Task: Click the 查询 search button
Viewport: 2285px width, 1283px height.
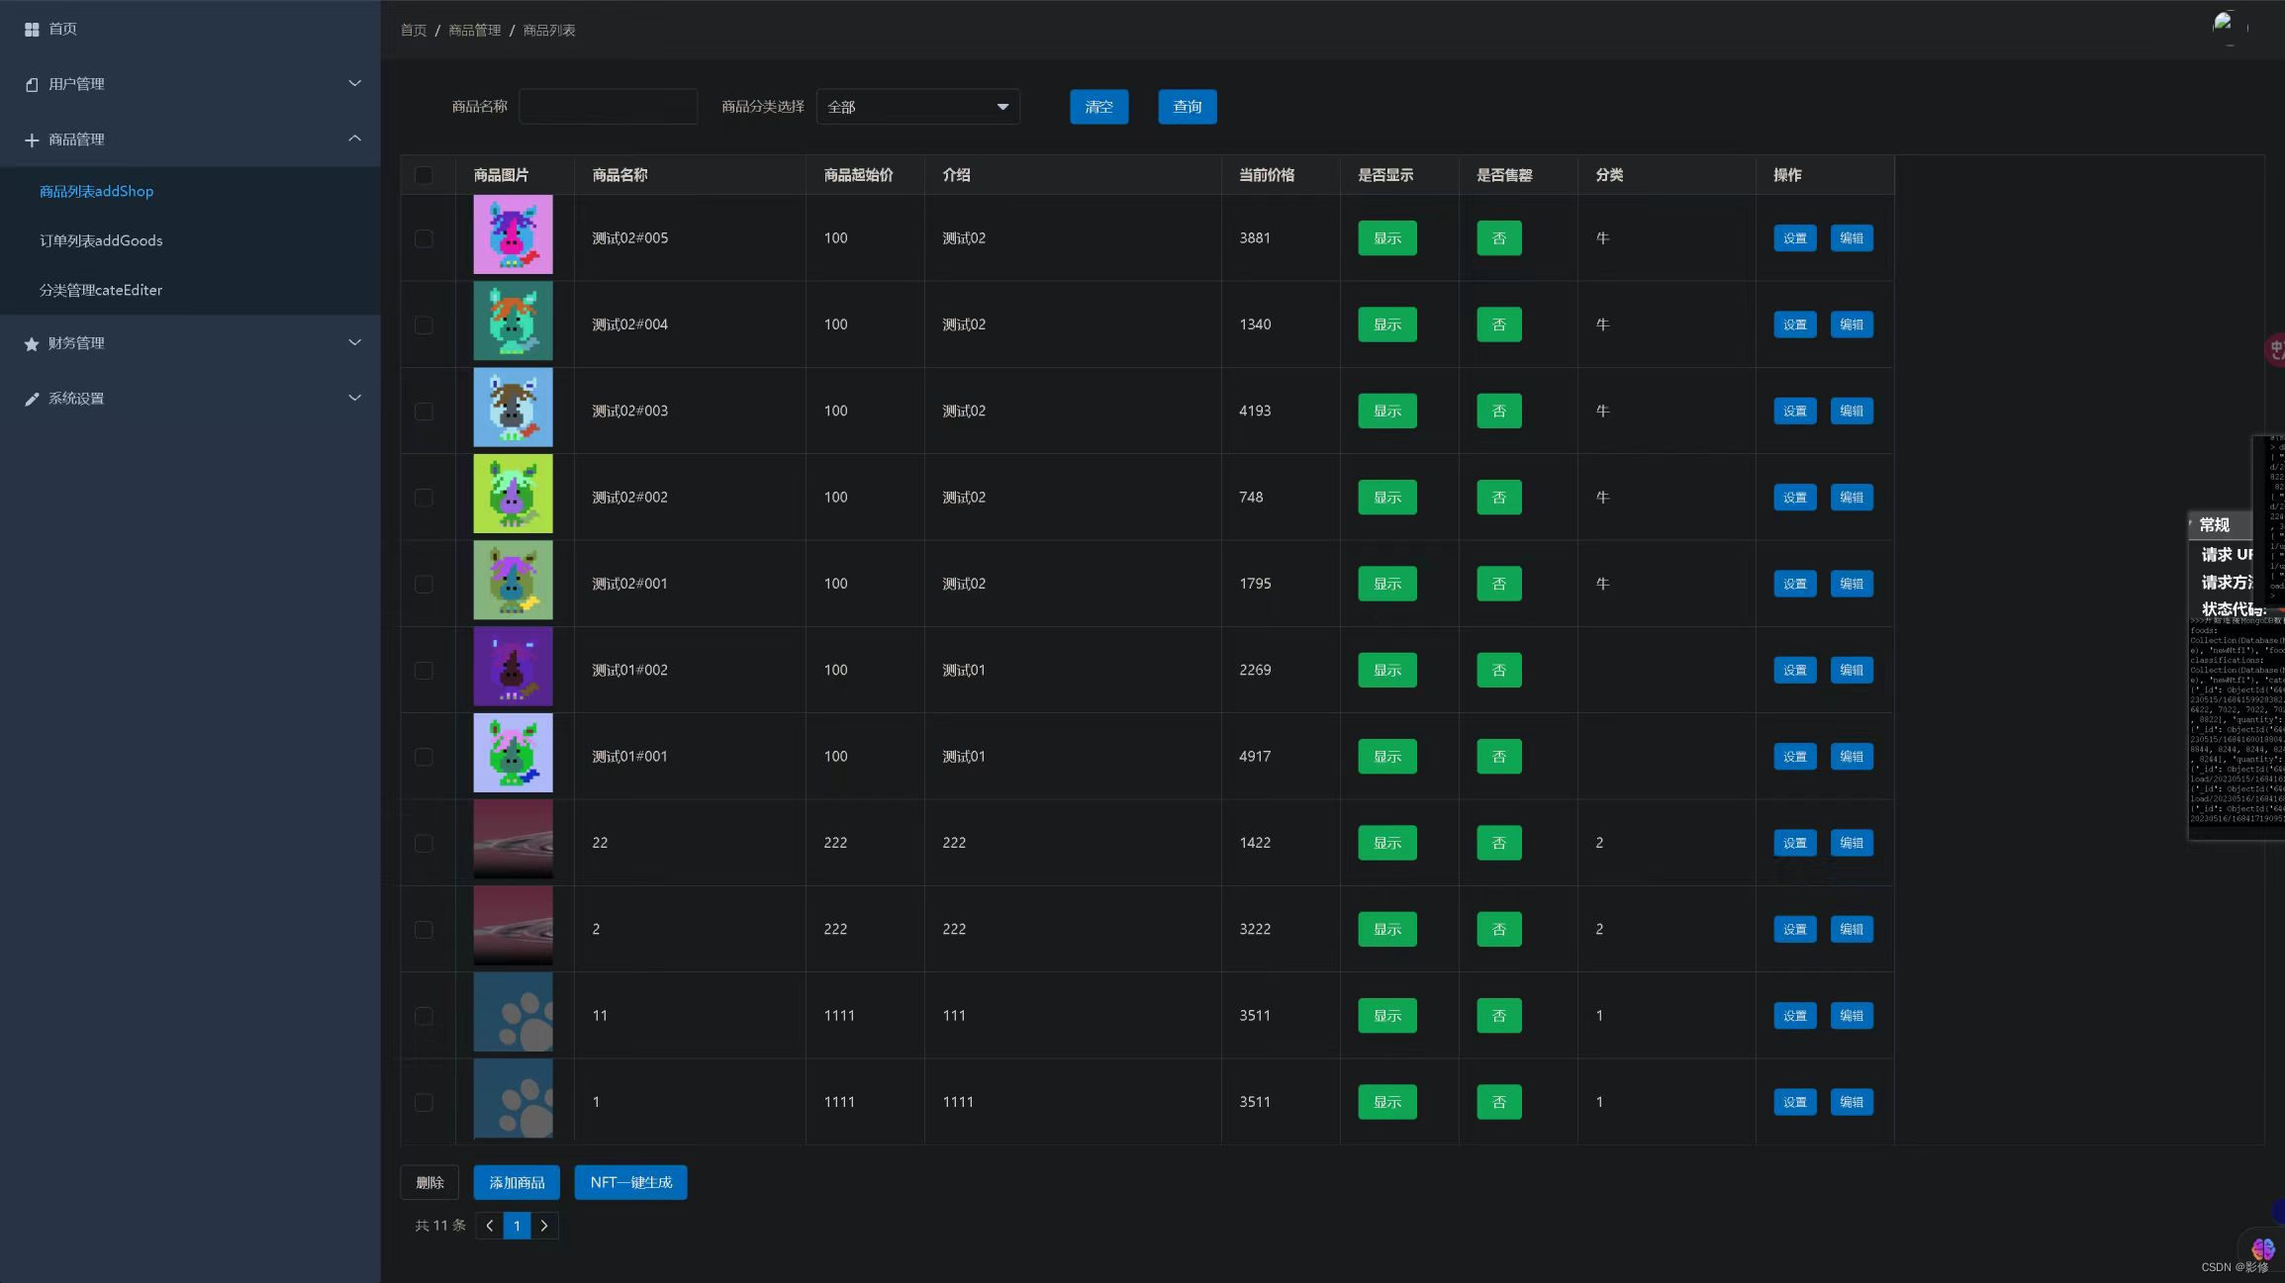Action: click(1187, 107)
